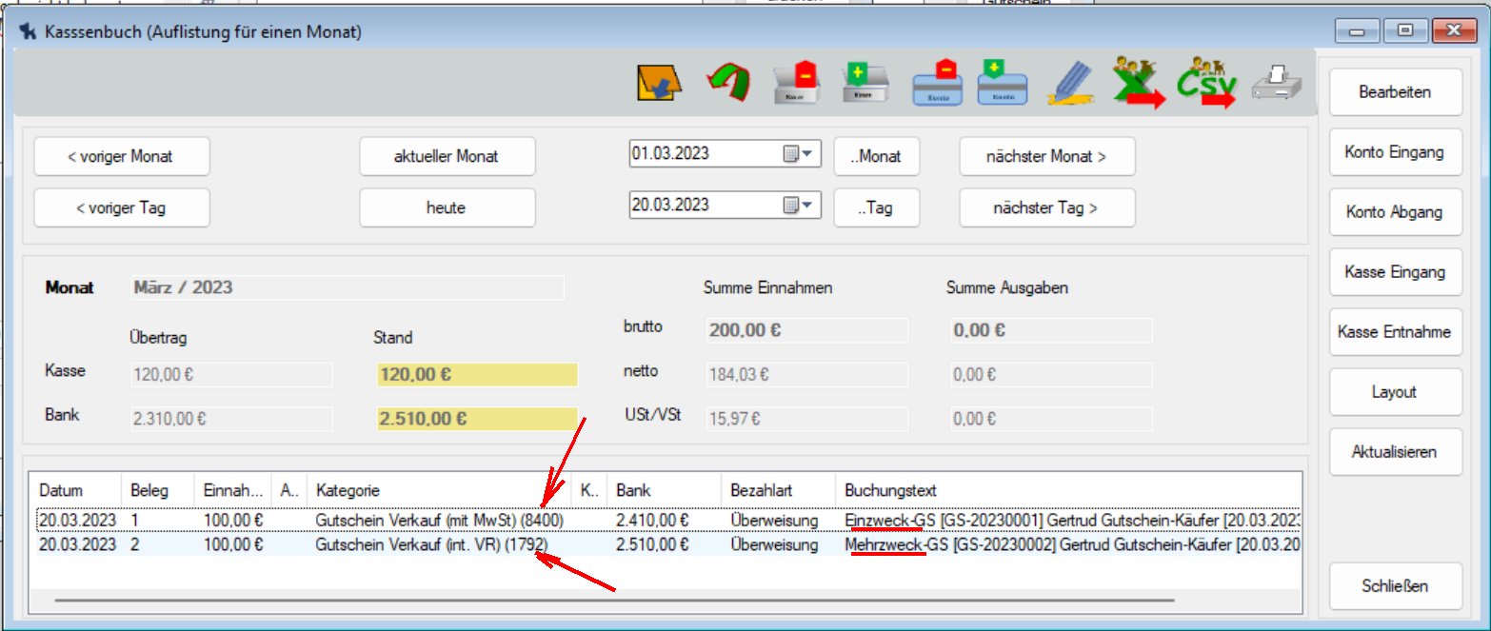Go to previous month with 'voriger Monat'

[x=121, y=156]
